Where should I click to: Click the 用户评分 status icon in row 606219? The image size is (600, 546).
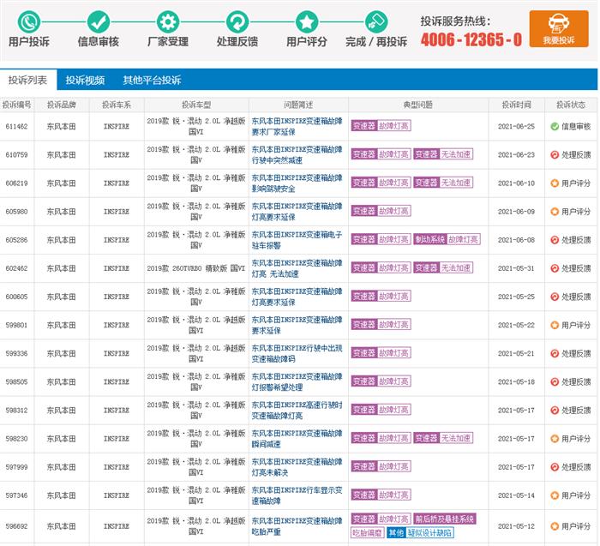tap(555, 183)
